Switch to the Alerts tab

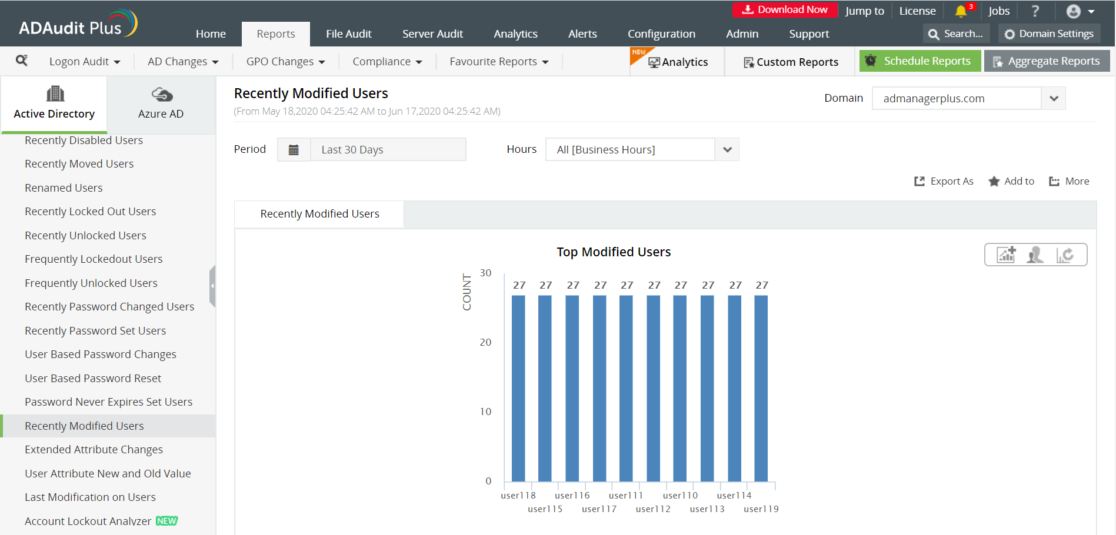pos(582,34)
